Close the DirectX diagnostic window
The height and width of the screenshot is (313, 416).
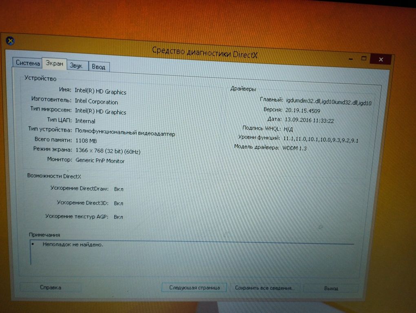(381, 60)
